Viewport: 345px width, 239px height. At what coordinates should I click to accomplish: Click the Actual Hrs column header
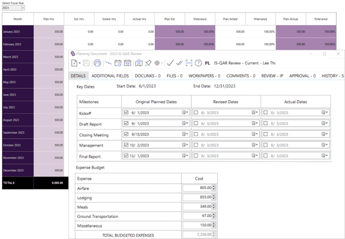click(139, 19)
